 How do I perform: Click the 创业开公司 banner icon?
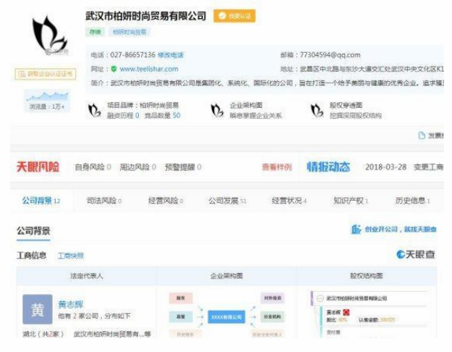[x=356, y=230]
